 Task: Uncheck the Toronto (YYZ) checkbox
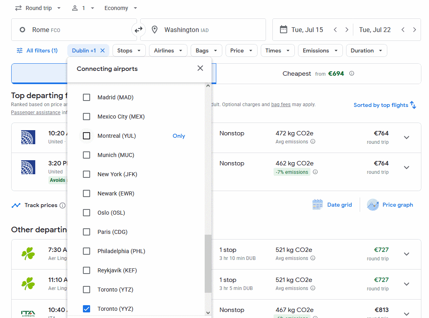87,309
